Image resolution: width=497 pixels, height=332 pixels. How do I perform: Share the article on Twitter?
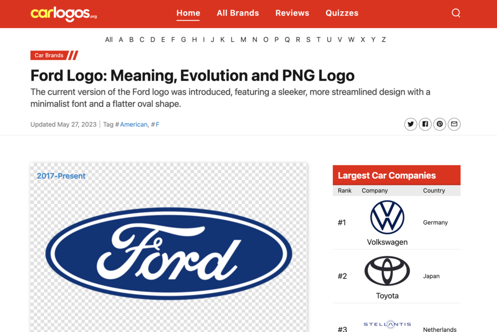click(411, 124)
